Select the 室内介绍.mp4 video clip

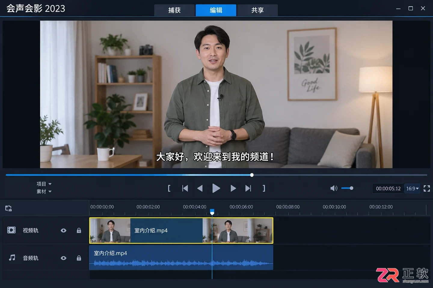coord(181,230)
